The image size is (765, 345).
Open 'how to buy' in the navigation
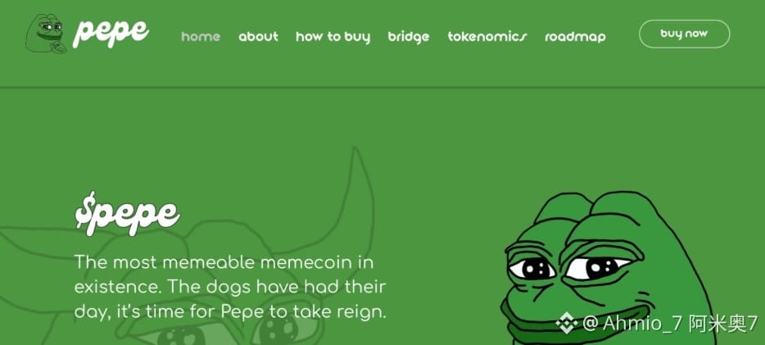[333, 37]
